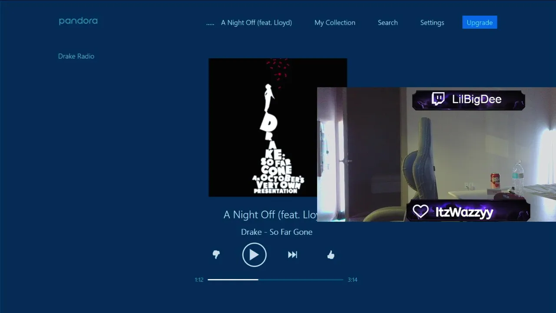
Task: Skip to the next song
Action: coord(292,255)
